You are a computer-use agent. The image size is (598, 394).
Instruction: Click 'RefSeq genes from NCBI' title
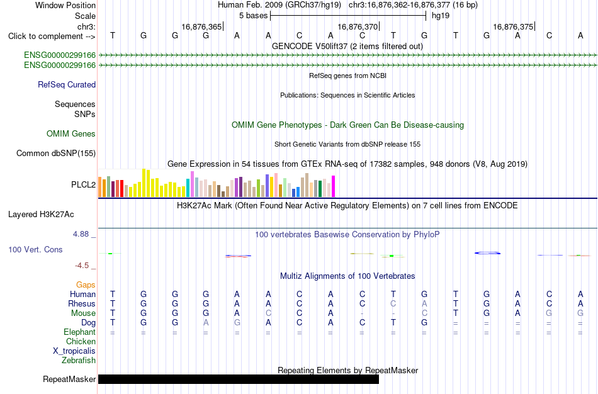[x=348, y=76]
